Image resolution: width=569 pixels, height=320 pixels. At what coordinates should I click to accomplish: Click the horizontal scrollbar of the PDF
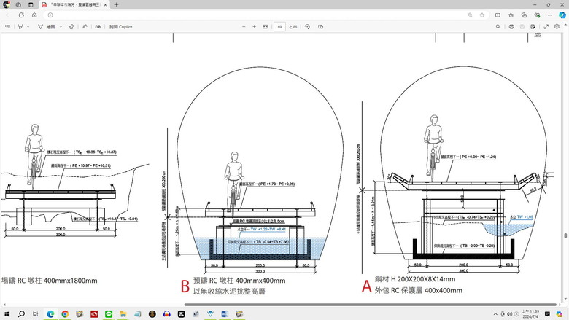coord(370,305)
